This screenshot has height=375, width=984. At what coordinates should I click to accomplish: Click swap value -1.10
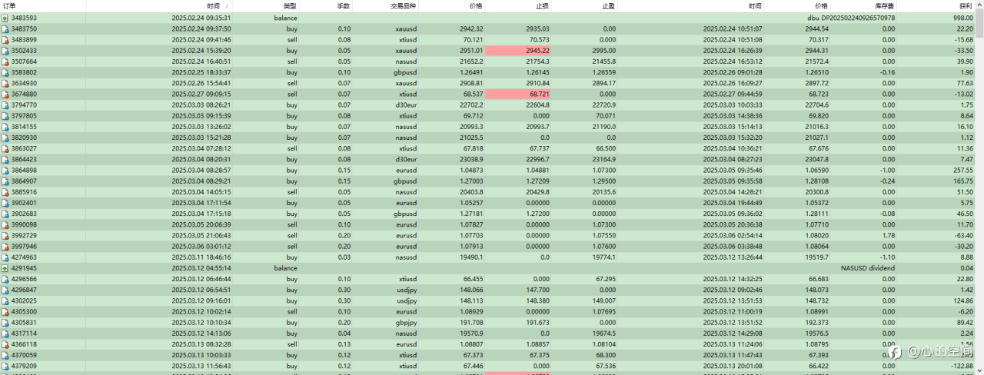886,257
